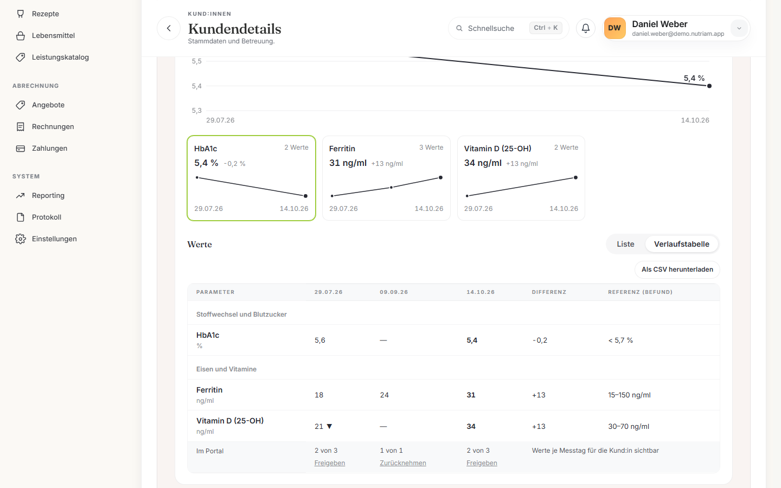Click the Reporting trend chart icon
The height and width of the screenshot is (488, 781).
click(x=21, y=196)
